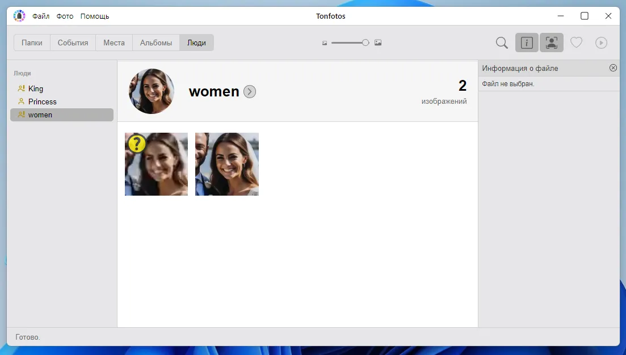
Task: Click the heart favorites icon
Action: click(576, 43)
